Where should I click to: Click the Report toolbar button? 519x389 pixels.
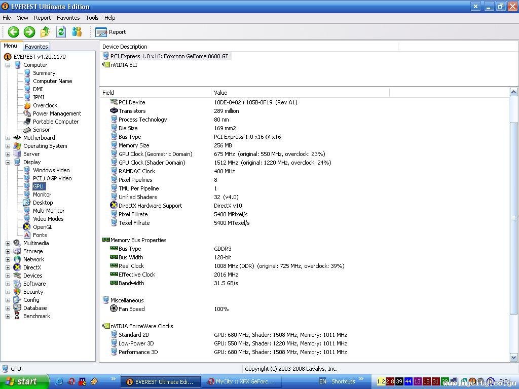111,32
